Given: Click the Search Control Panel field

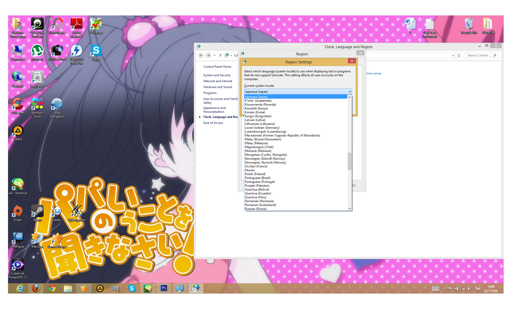Looking at the screenshot, I should [479, 55].
